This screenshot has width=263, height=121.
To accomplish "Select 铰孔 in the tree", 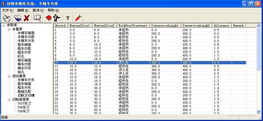I will click(21, 56).
